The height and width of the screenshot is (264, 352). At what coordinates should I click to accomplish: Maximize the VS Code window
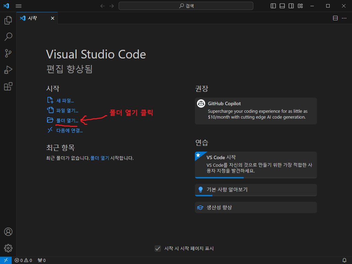(x=328, y=6)
